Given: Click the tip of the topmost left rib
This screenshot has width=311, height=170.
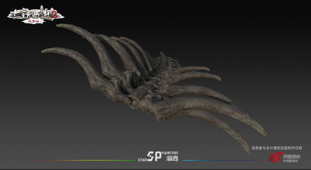Looking at the screenshot, I should click(59, 26).
